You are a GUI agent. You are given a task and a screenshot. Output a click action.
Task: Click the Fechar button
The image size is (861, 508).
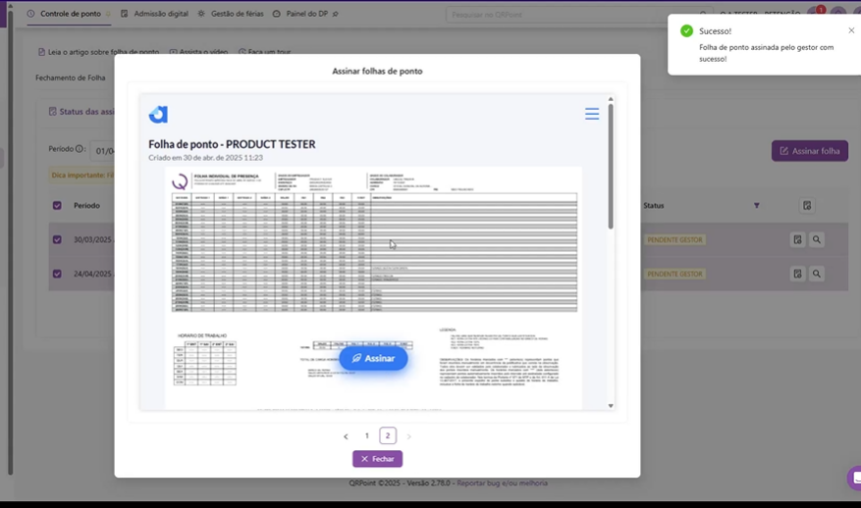coord(377,459)
